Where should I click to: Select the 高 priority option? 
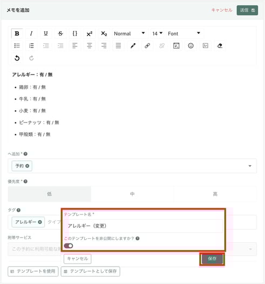215,194
